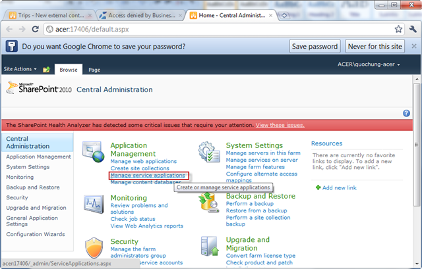Click the vertical scrollbar thumb
Image resolution: width=422 pixels, height=269 pixels.
tap(417, 145)
